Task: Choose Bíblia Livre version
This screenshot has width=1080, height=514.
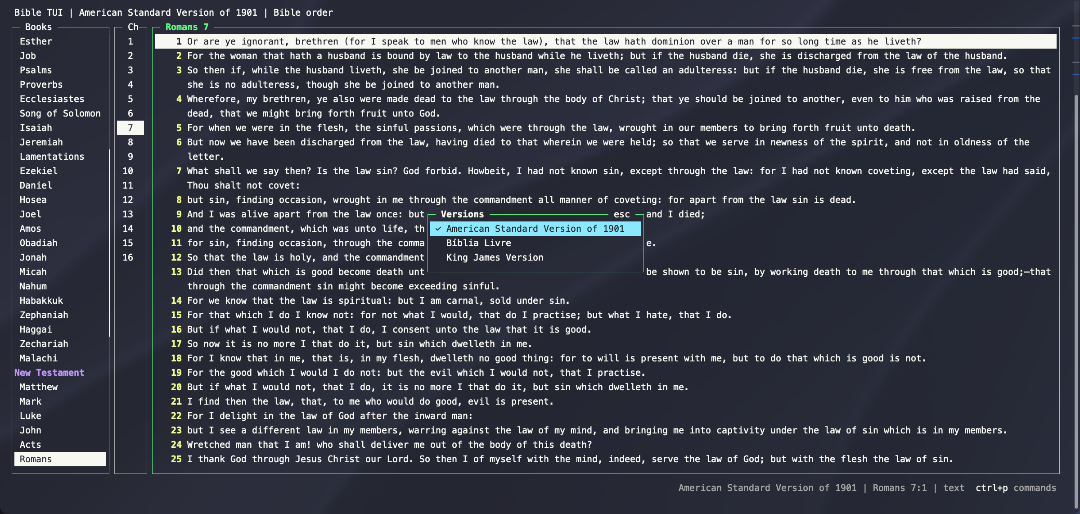Action: (535, 243)
